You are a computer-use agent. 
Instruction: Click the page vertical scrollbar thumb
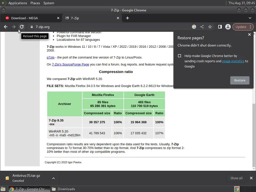point(254,135)
